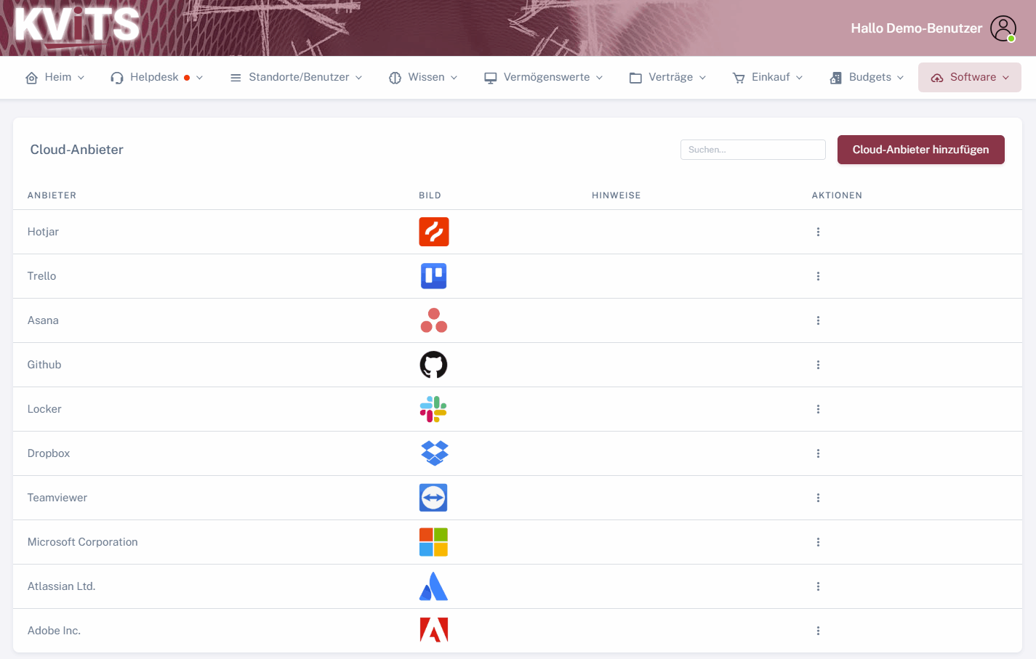1036x659 pixels.
Task: Select the Locker provider name
Action: pyautogui.click(x=44, y=409)
